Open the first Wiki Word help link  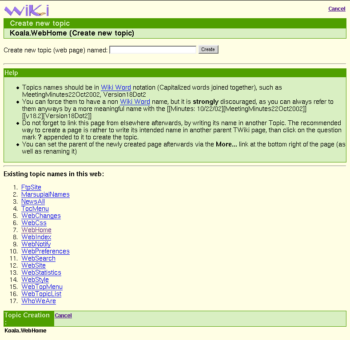(115, 87)
